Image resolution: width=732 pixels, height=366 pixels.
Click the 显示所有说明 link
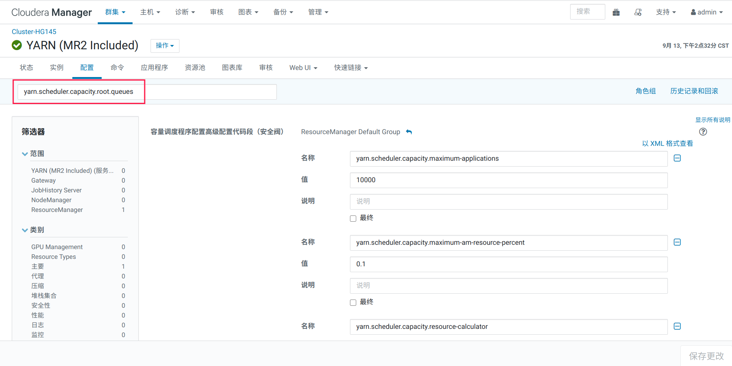(712, 120)
